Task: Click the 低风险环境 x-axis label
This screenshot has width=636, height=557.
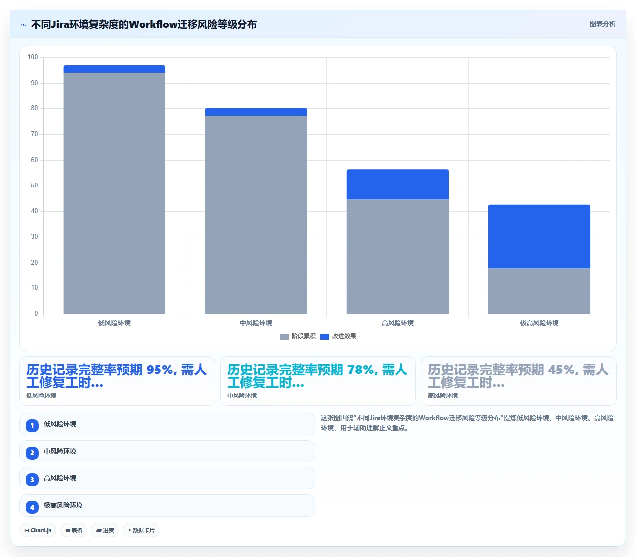Action: pos(114,323)
